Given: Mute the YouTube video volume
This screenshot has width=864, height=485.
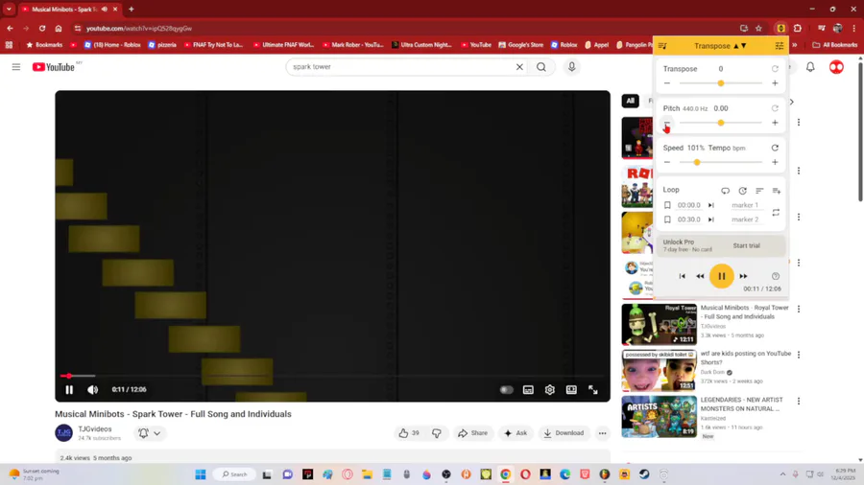Looking at the screenshot, I should point(92,389).
